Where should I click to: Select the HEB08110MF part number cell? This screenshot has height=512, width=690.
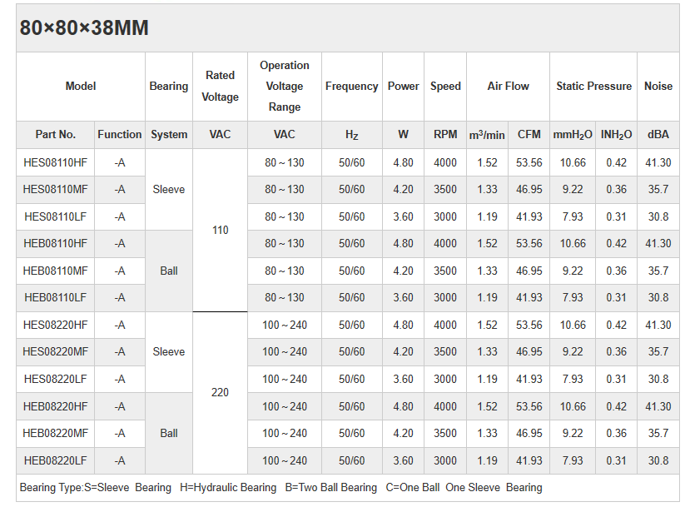tap(56, 271)
